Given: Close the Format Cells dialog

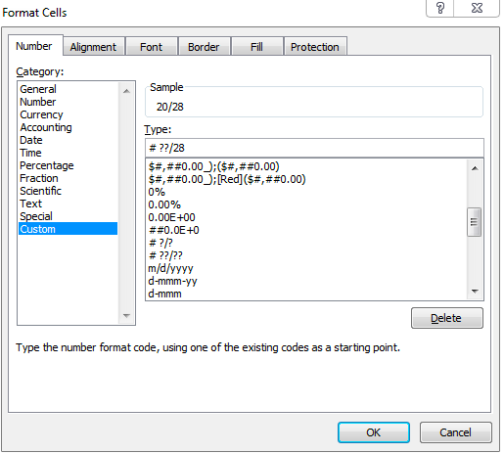Looking at the screenshot, I should [477, 8].
